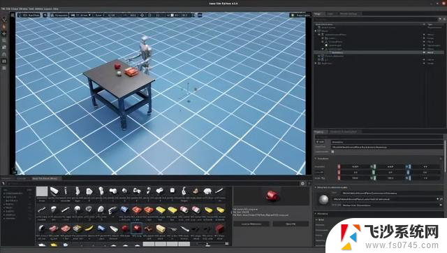
Task: Toggle visibility eye of first child prim under World
Action: point(424,34)
